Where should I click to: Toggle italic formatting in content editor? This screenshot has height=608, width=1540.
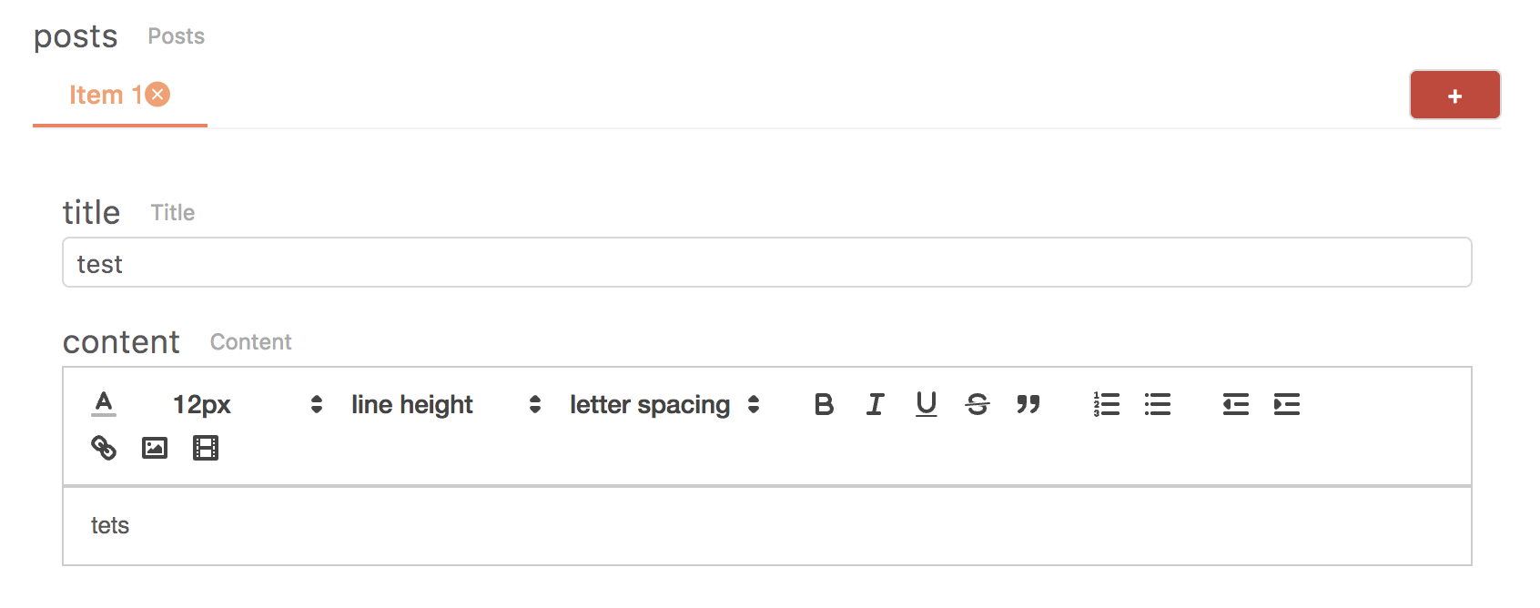(875, 404)
